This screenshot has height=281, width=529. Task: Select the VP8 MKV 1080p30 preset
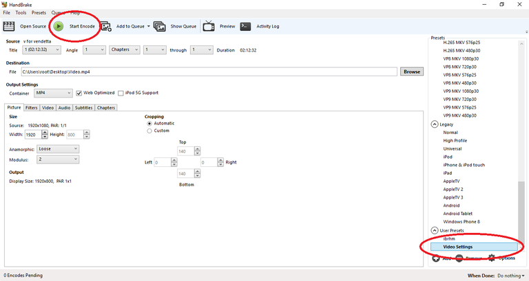(x=461, y=58)
